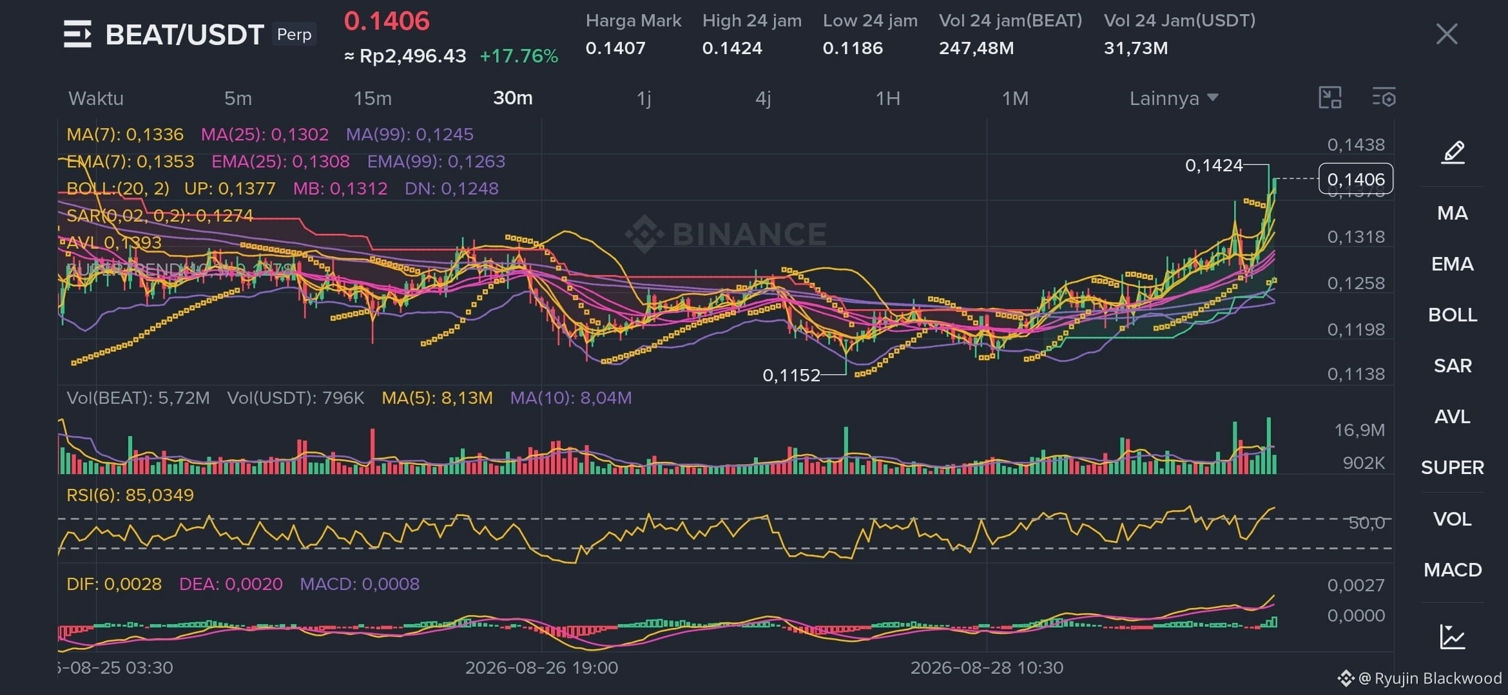The height and width of the screenshot is (695, 1508).
Task: Tap the MA(25): 0,1302 legend label
Action: (x=265, y=135)
